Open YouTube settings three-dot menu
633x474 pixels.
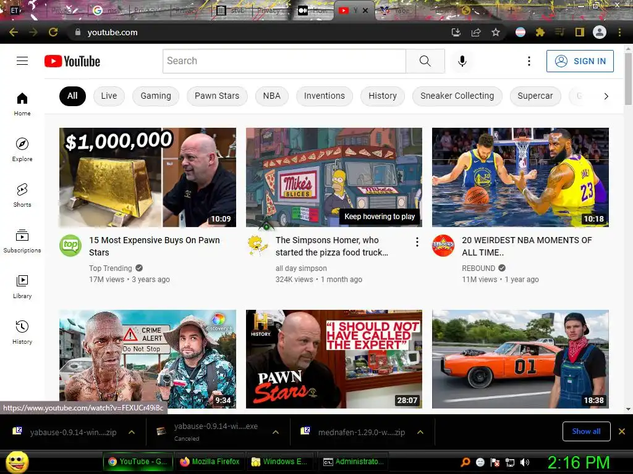(529, 61)
